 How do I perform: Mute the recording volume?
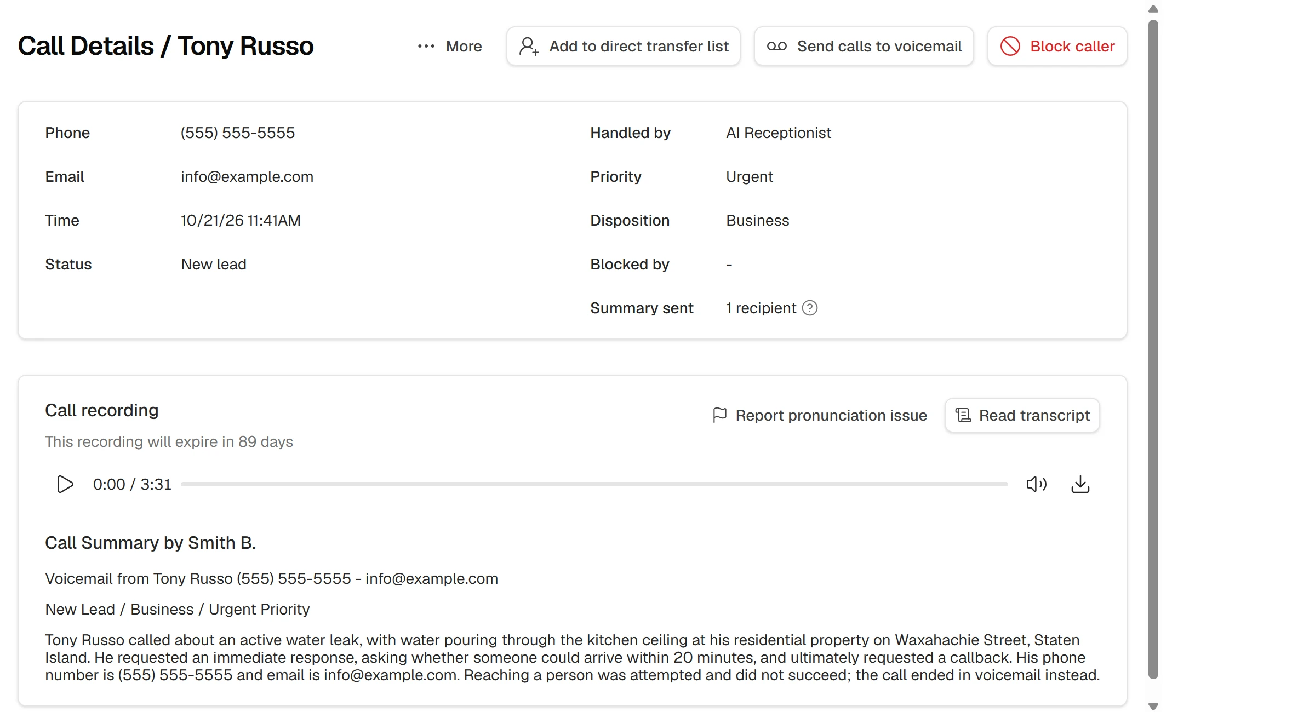coord(1036,484)
